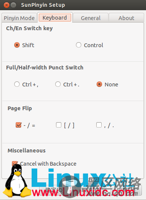Image resolution: width=146 pixels, height=200 pixels.
Task: Close the SunPinyin Setup window
Action: coord(6,5)
